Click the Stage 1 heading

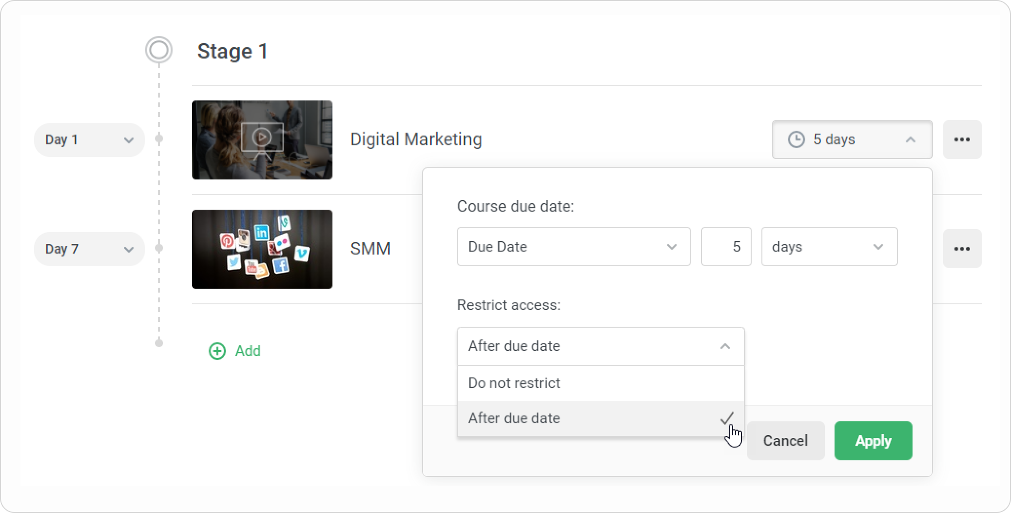tap(233, 51)
